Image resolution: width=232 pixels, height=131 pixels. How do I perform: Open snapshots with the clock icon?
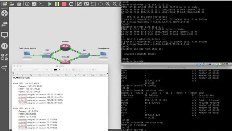tap(27, 4)
